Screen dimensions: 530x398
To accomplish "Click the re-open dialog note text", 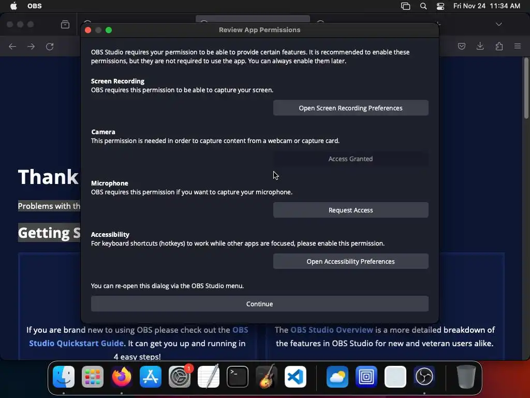I will tap(167, 286).
